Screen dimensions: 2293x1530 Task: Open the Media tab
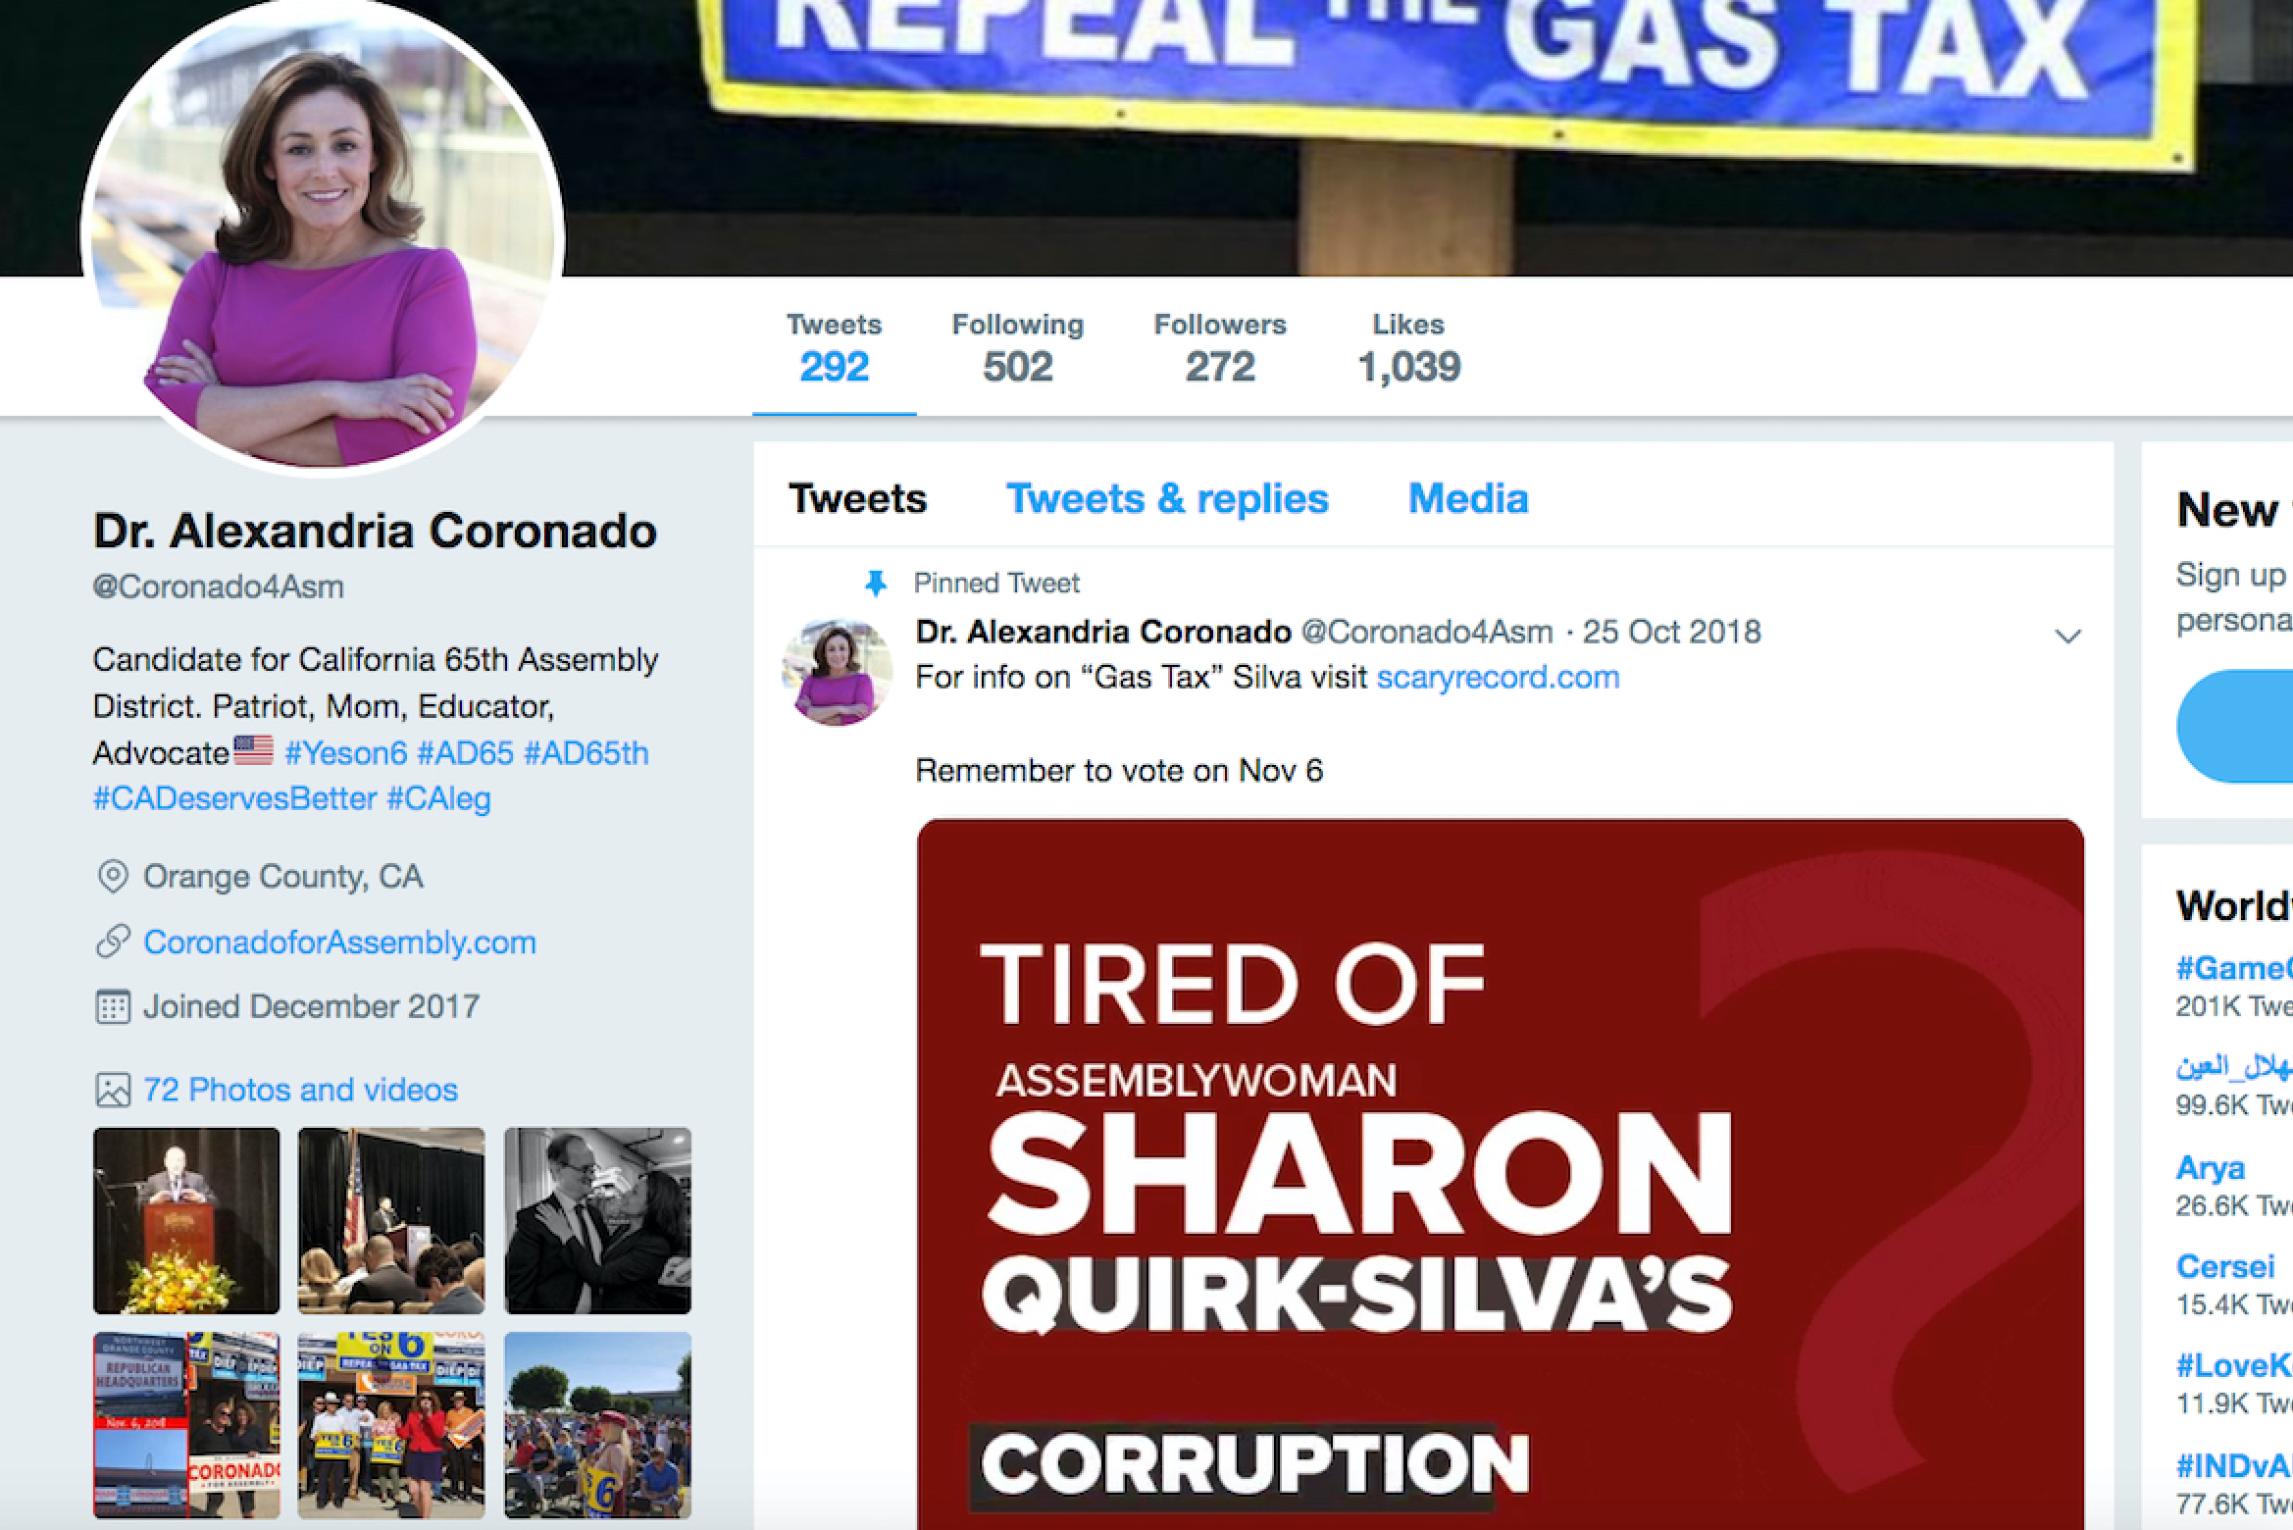point(1468,498)
